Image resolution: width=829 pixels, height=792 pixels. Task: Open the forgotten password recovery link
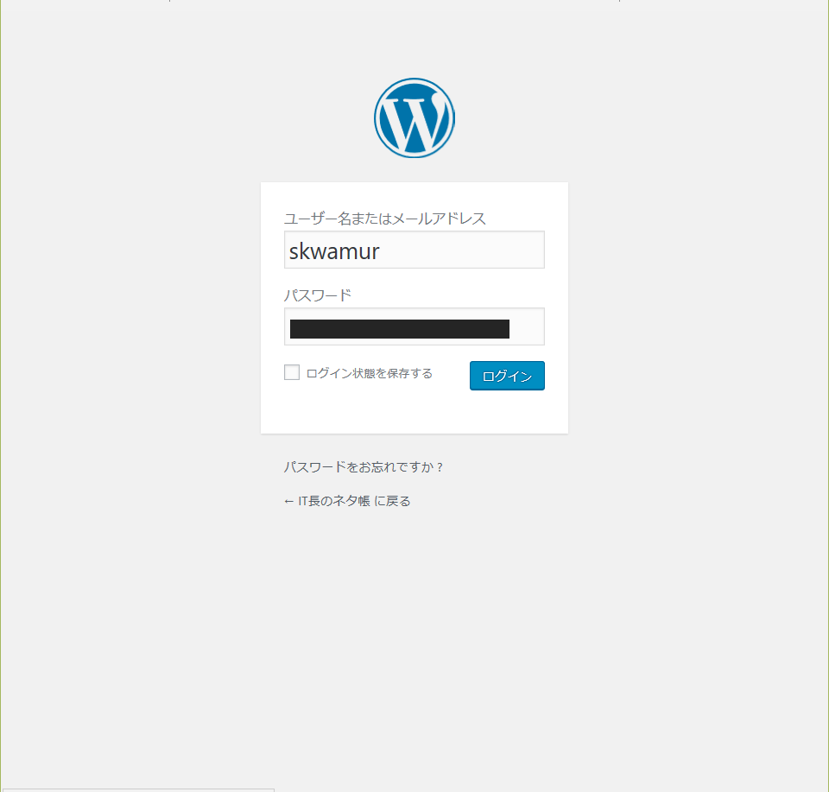click(364, 467)
